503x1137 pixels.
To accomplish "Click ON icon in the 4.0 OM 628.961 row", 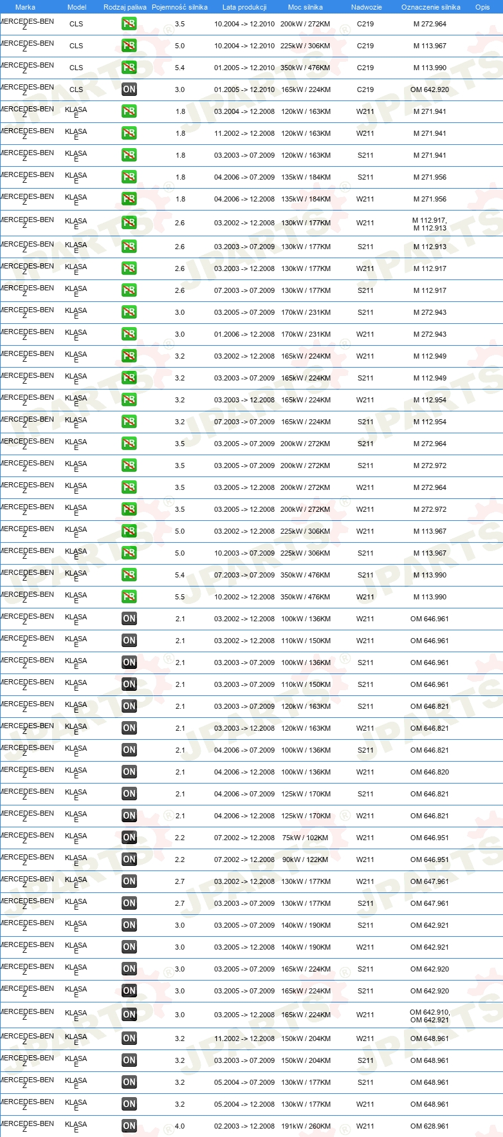I will [x=129, y=1126].
